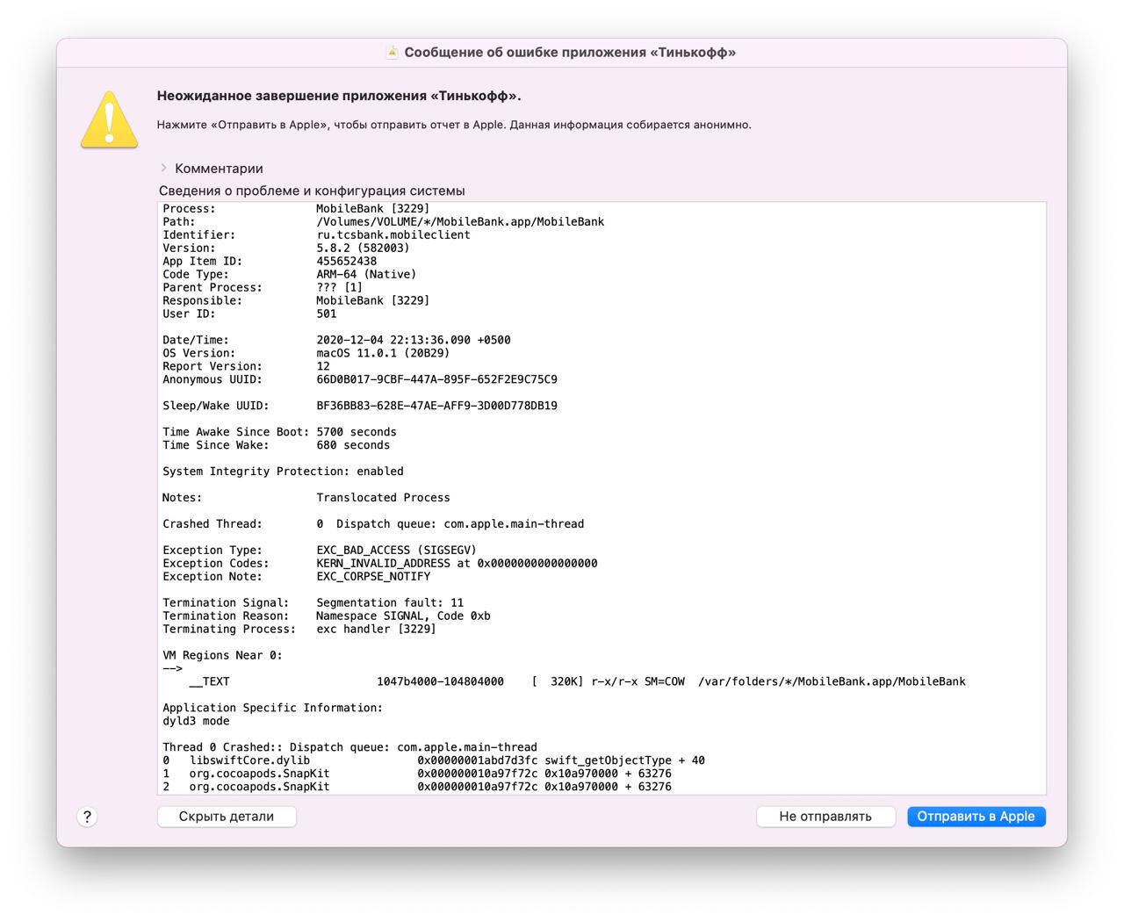Image resolution: width=1124 pixels, height=922 pixels.
Task: Click the EXC_BAD_ACCESS (SIGSEGV) exception type
Action: pyautogui.click(x=396, y=551)
